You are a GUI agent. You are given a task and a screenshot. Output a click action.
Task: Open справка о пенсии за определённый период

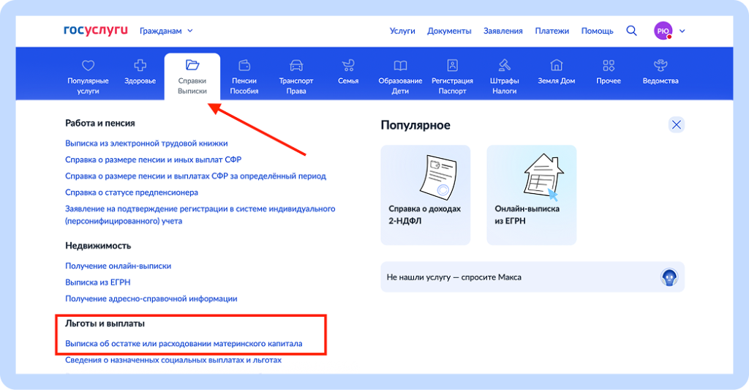pyautogui.click(x=195, y=176)
